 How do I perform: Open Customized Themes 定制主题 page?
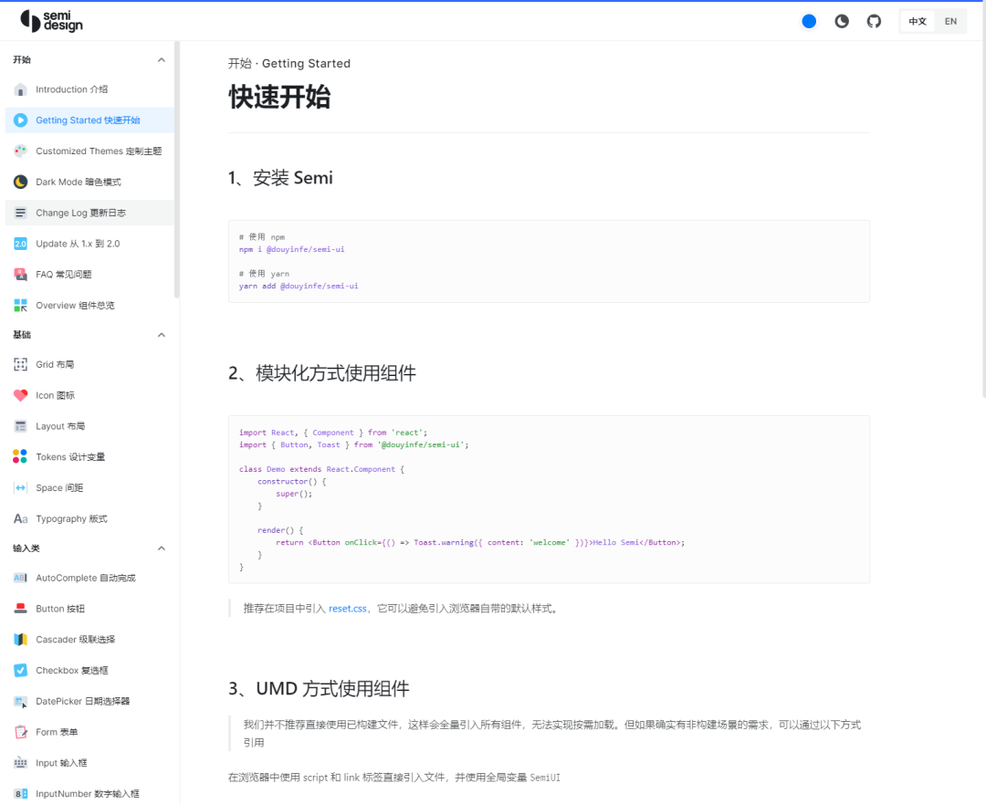pos(89,151)
